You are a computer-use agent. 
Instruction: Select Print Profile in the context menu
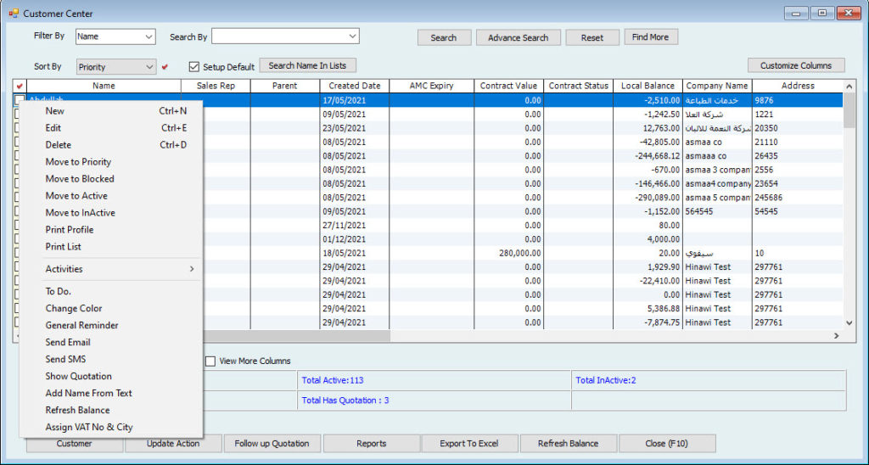(70, 230)
